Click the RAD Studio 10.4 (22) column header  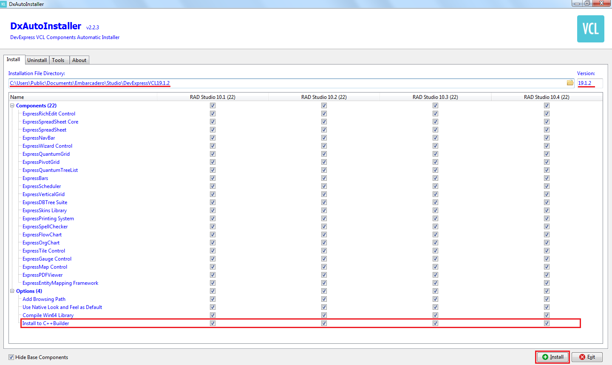pyautogui.click(x=547, y=97)
